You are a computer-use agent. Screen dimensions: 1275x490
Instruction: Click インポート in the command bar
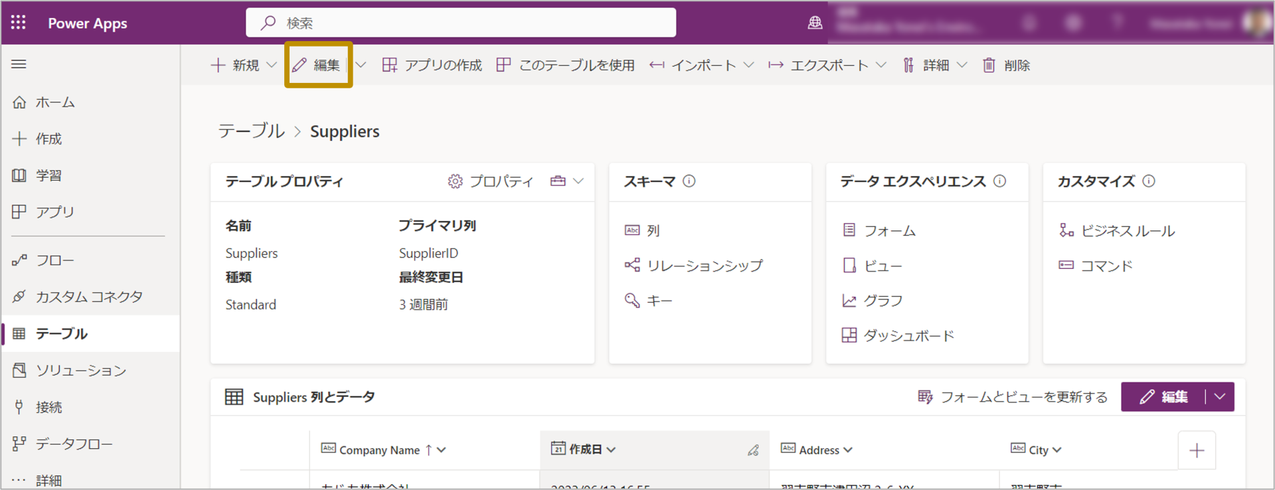click(x=693, y=65)
